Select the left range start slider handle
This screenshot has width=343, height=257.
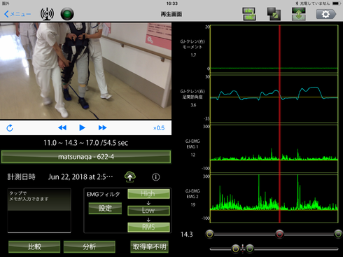[209, 234]
